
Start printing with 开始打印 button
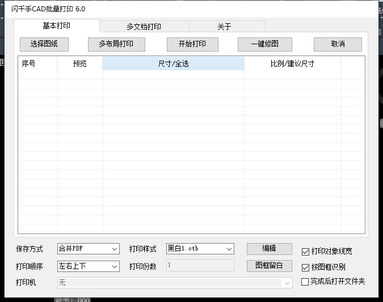192,44
